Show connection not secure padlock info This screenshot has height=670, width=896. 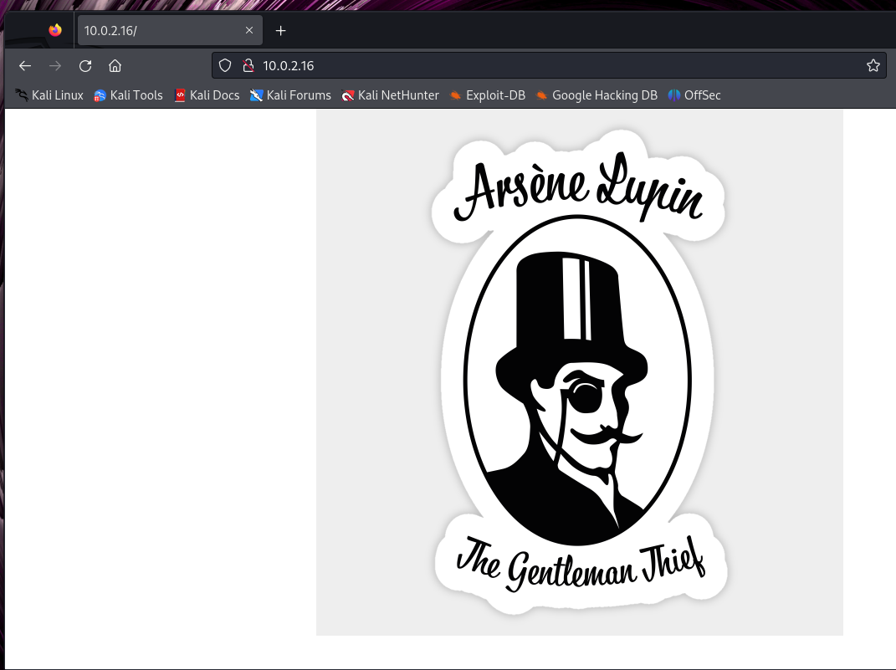click(248, 66)
